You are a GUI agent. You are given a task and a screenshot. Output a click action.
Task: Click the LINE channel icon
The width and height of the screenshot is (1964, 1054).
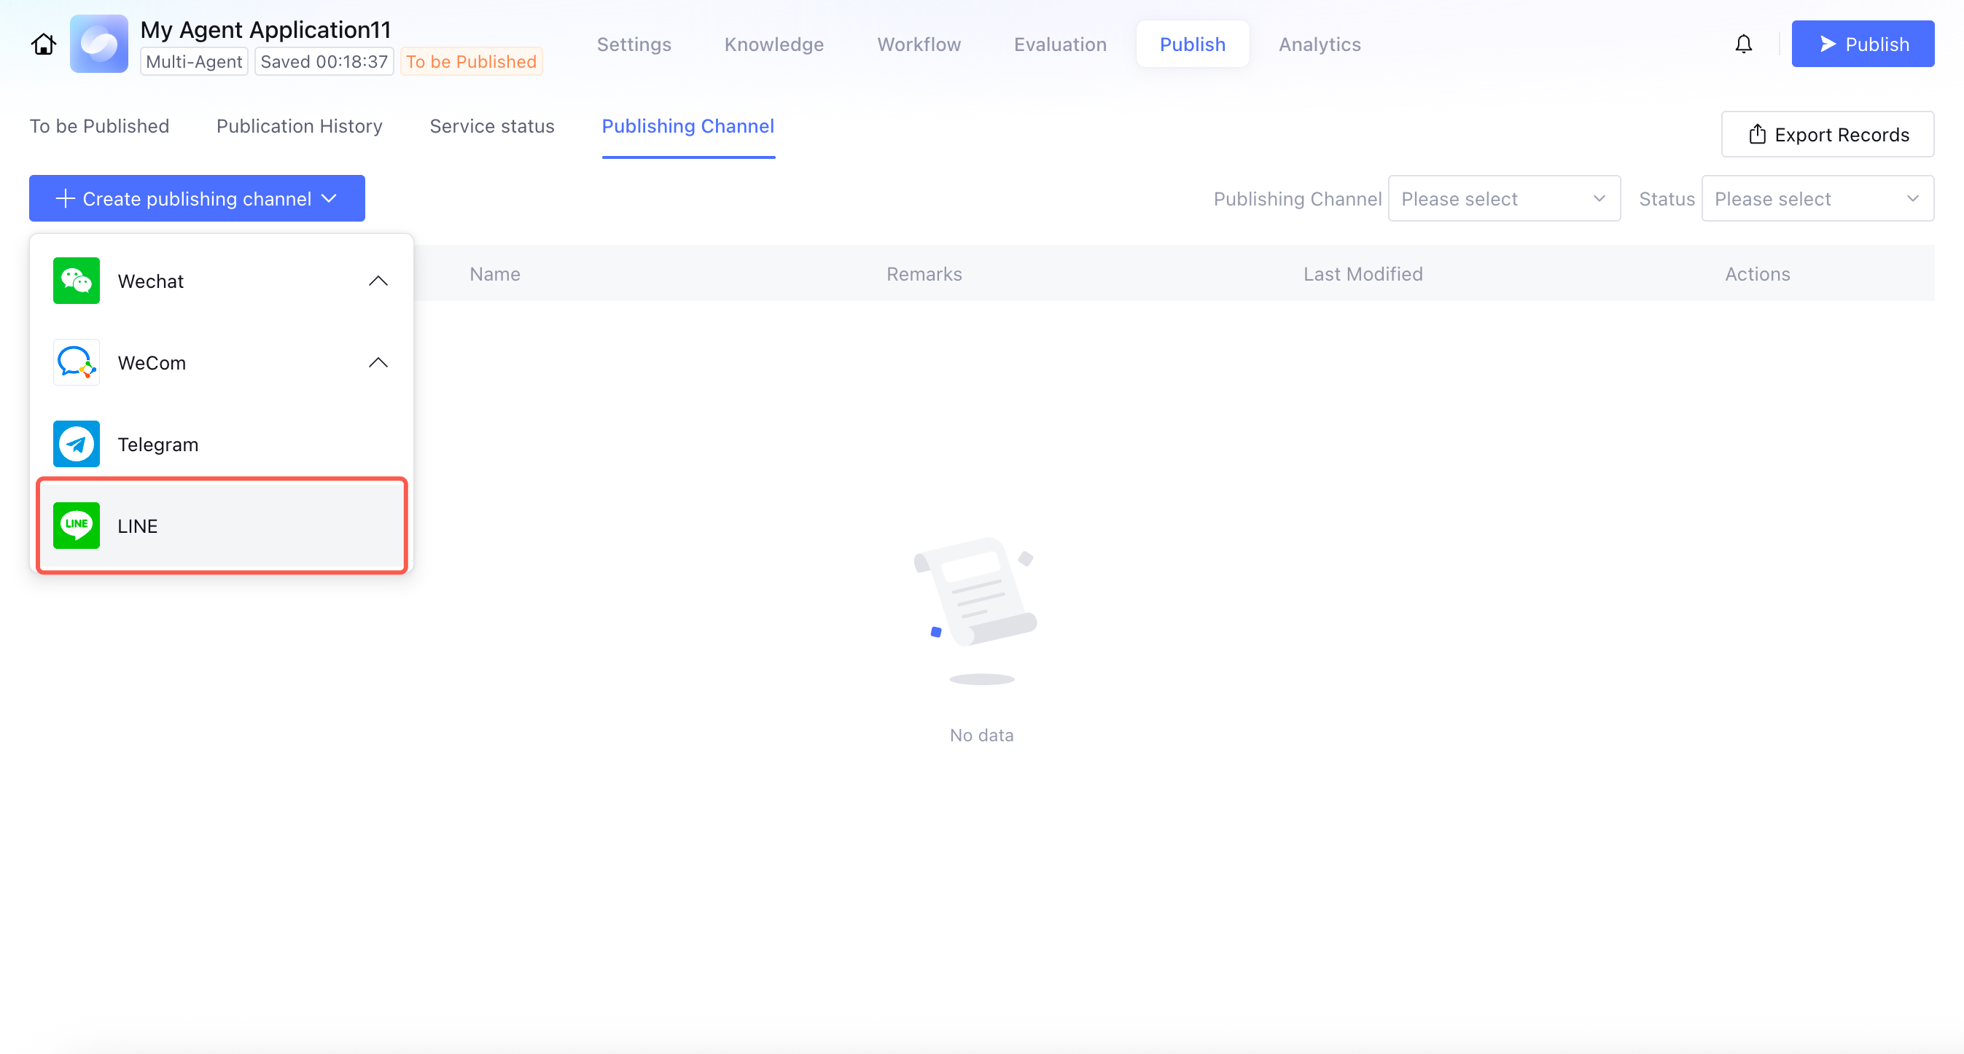coord(77,525)
